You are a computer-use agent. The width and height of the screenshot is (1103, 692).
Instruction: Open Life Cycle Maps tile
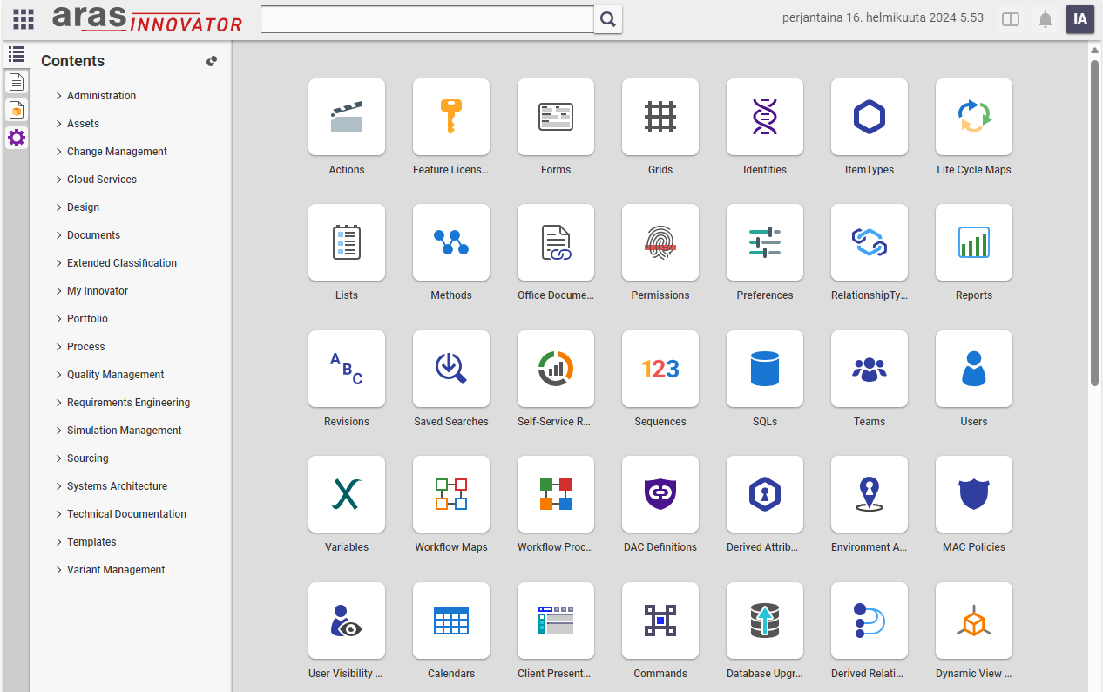point(974,118)
